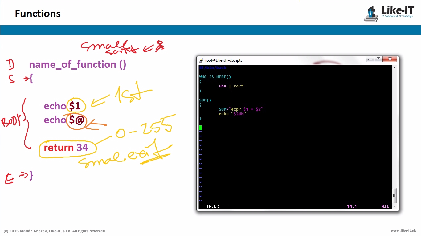Click the circled return 34 statement

pos(66,148)
